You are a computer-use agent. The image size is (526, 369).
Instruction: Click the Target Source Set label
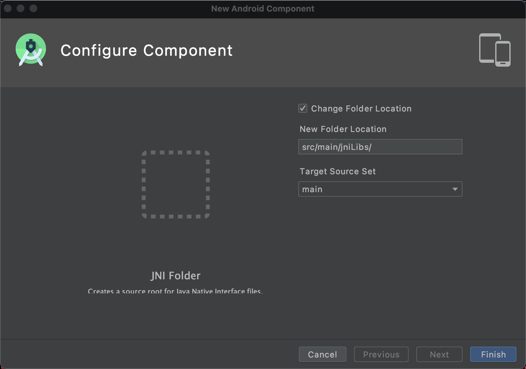337,171
